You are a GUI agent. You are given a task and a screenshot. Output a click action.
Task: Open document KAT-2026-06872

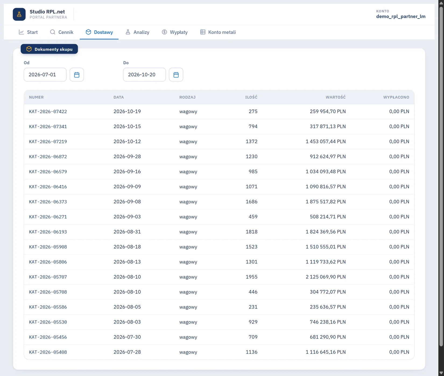[x=48, y=157]
